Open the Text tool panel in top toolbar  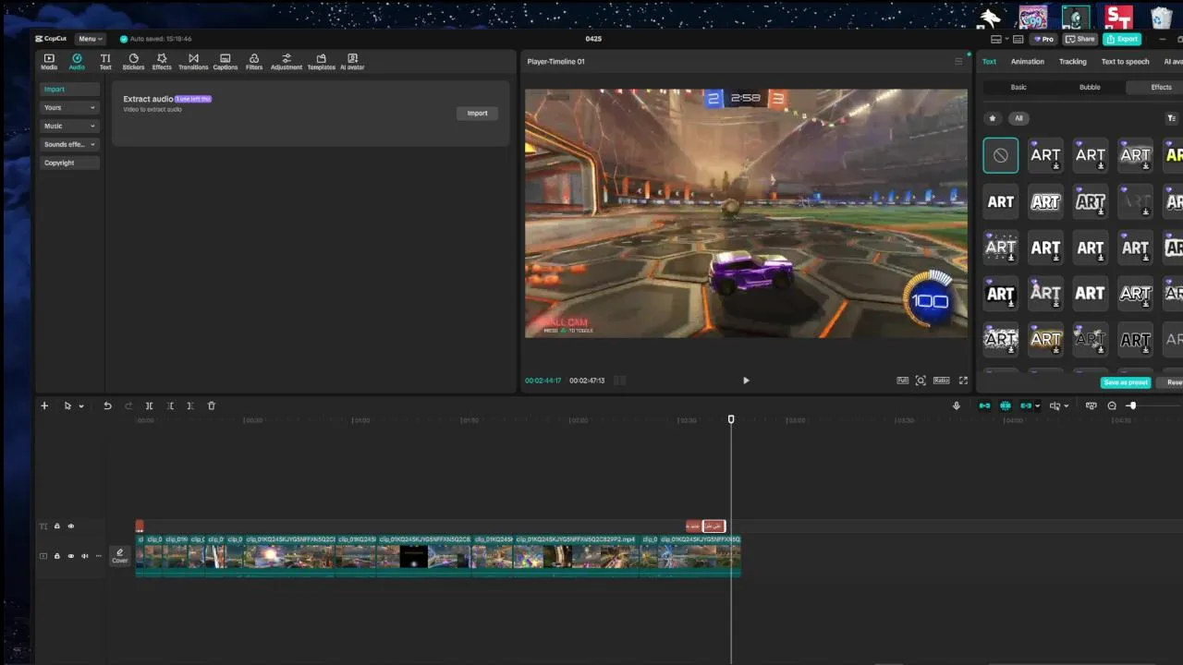105,62
